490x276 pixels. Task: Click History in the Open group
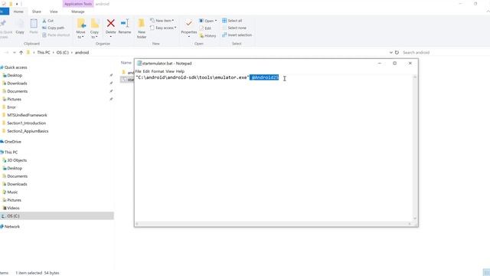point(207,36)
